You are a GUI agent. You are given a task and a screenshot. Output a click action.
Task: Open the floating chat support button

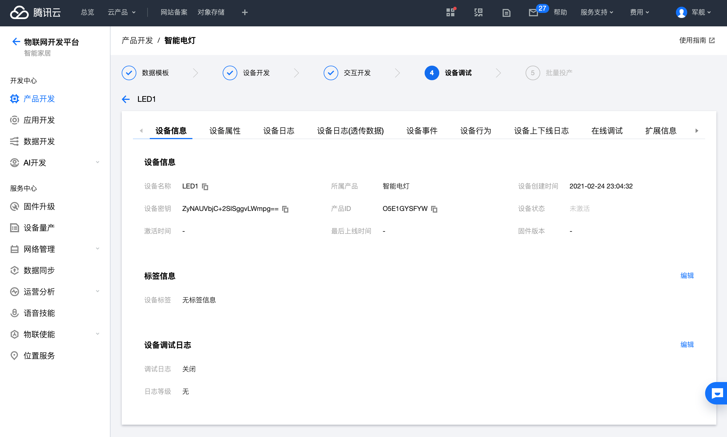coord(717,393)
